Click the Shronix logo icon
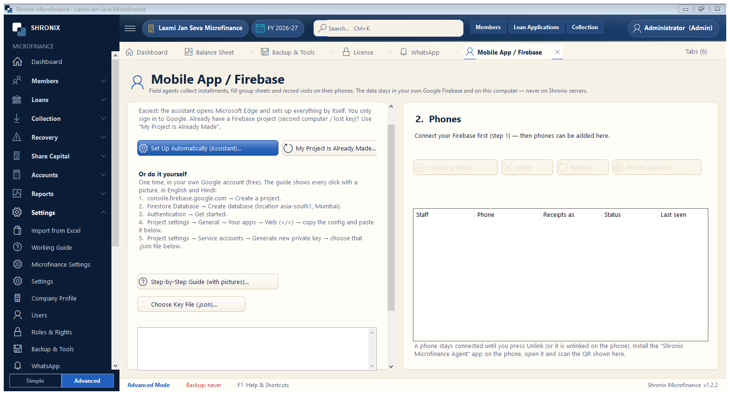Image resolution: width=730 pixels, height=395 pixels. 19,29
